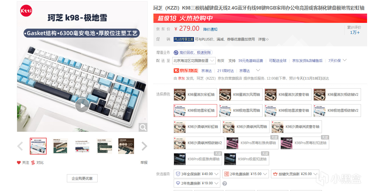Click the heart icon to follow product
Image resolution: width=372 pixels, height=191 pixels.
coord(19,163)
